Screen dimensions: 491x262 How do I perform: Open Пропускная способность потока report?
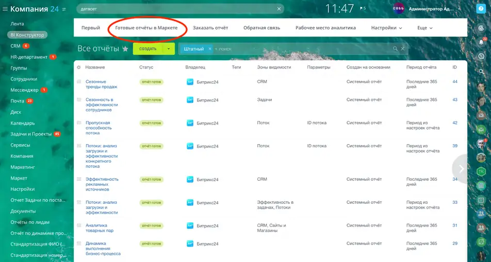[99, 128]
